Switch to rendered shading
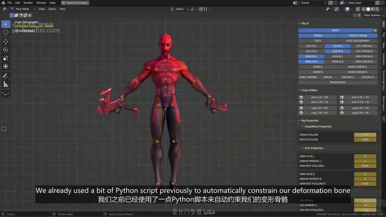This screenshot has height=217, width=386. [x=377, y=9]
